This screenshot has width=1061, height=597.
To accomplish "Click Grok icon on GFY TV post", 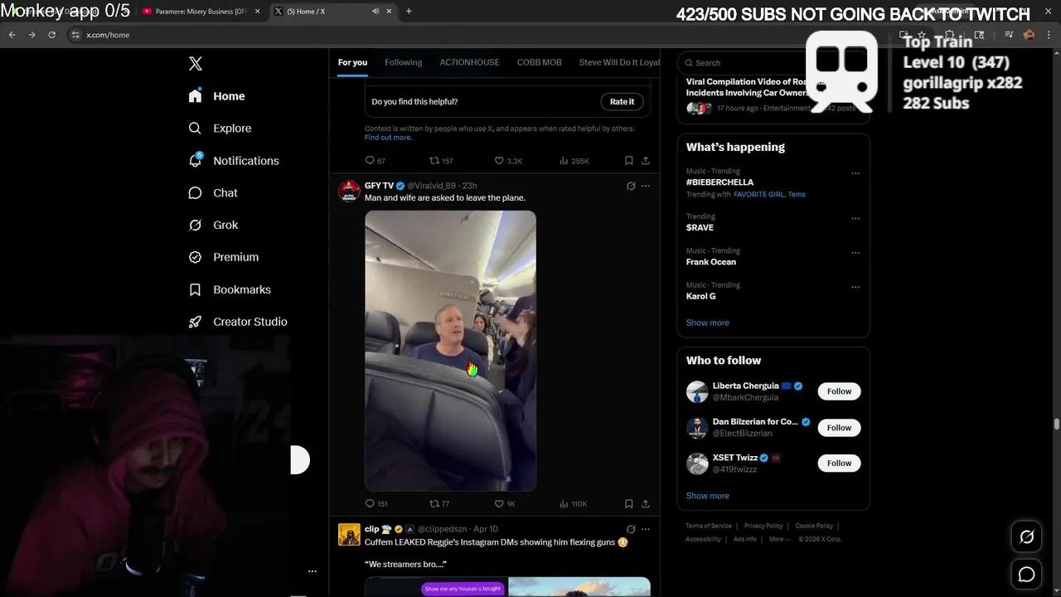I will (x=631, y=186).
